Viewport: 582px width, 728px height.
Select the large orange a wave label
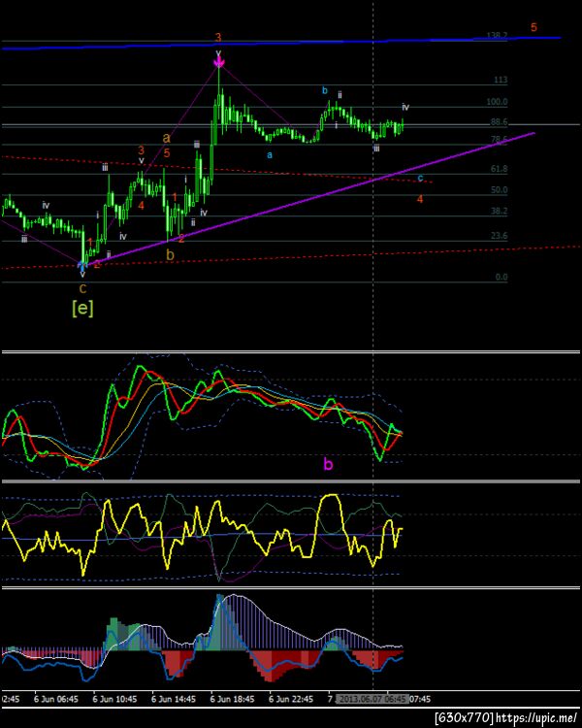167,138
